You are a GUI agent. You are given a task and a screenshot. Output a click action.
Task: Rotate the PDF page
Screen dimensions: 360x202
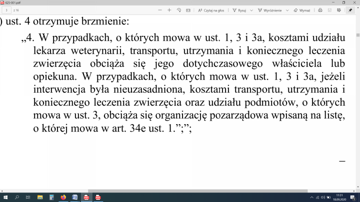click(179, 10)
